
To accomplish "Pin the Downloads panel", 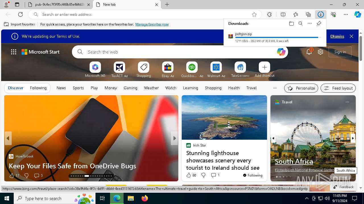I will pos(319,24).
